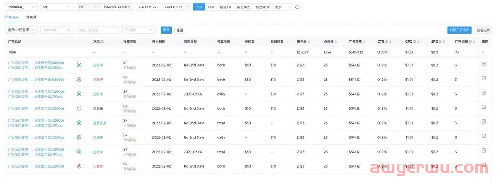Open the campaign name link in 重新安排 row

pyautogui.click(x=36, y=123)
